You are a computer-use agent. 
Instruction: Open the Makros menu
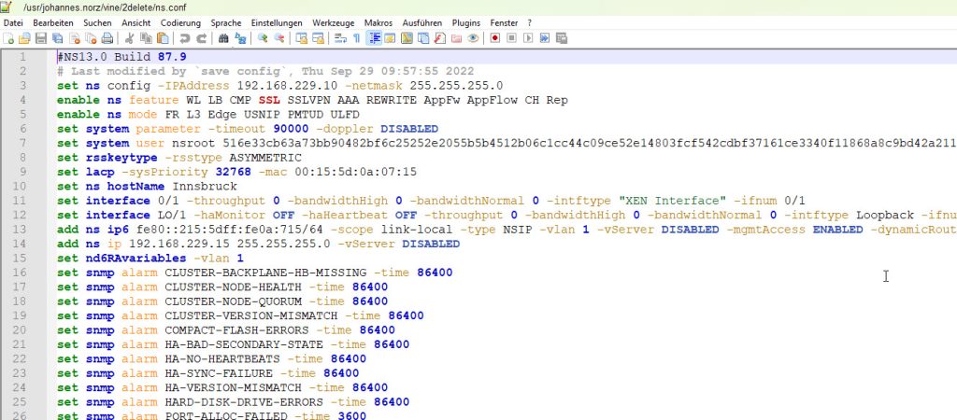pos(379,23)
